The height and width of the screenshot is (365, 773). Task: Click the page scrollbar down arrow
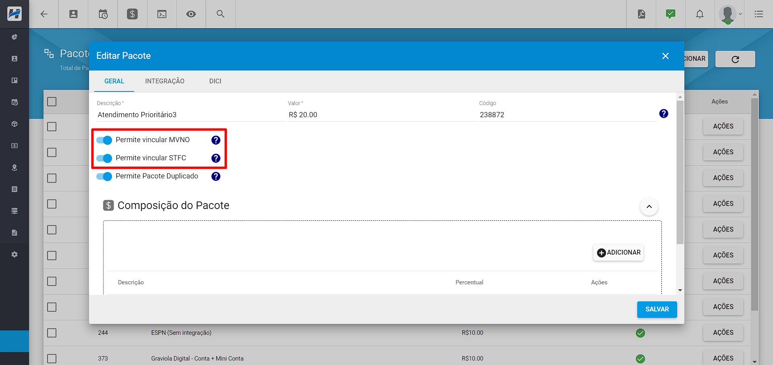[x=755, y=362]
